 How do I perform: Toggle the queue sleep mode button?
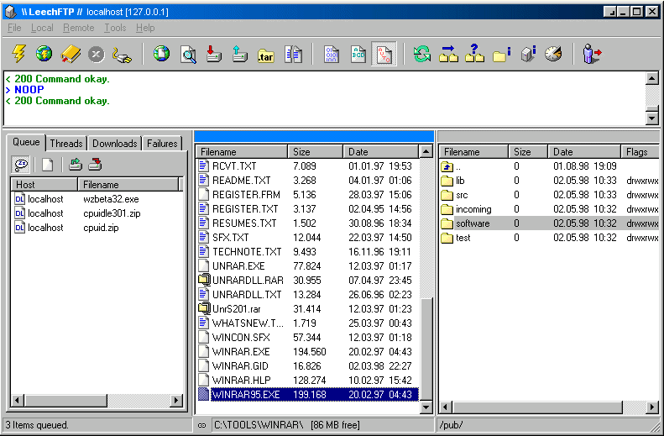(22, 165)
